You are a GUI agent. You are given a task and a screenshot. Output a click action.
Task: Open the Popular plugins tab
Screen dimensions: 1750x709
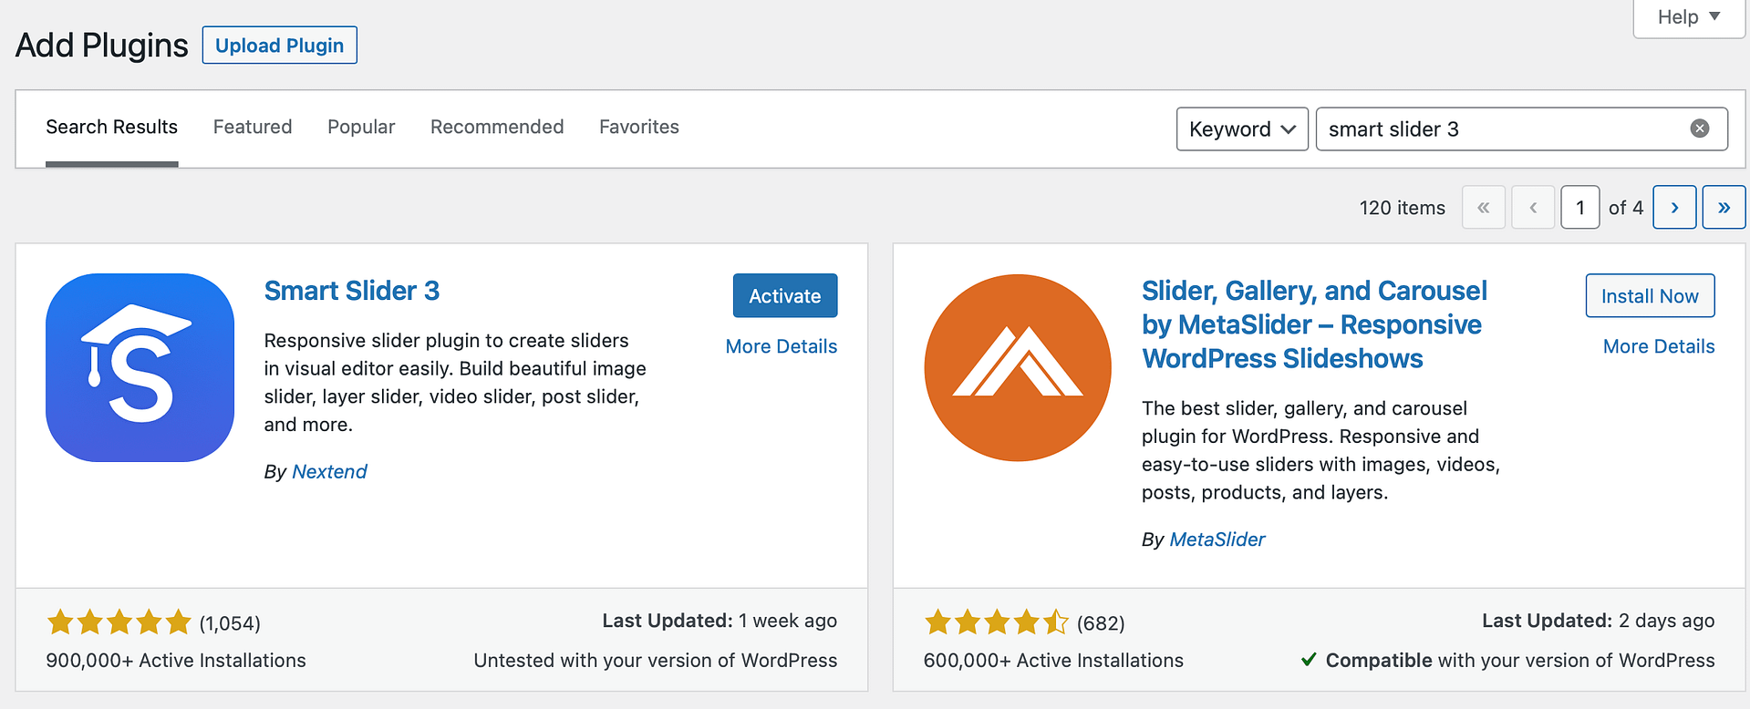361,127
